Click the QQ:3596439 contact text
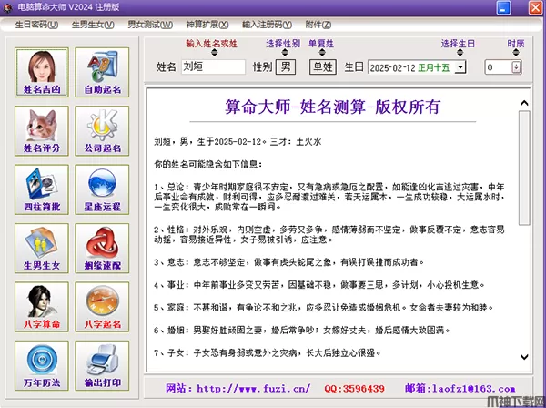The width and height of the screenshot is (546, 408). pos(355,389)
